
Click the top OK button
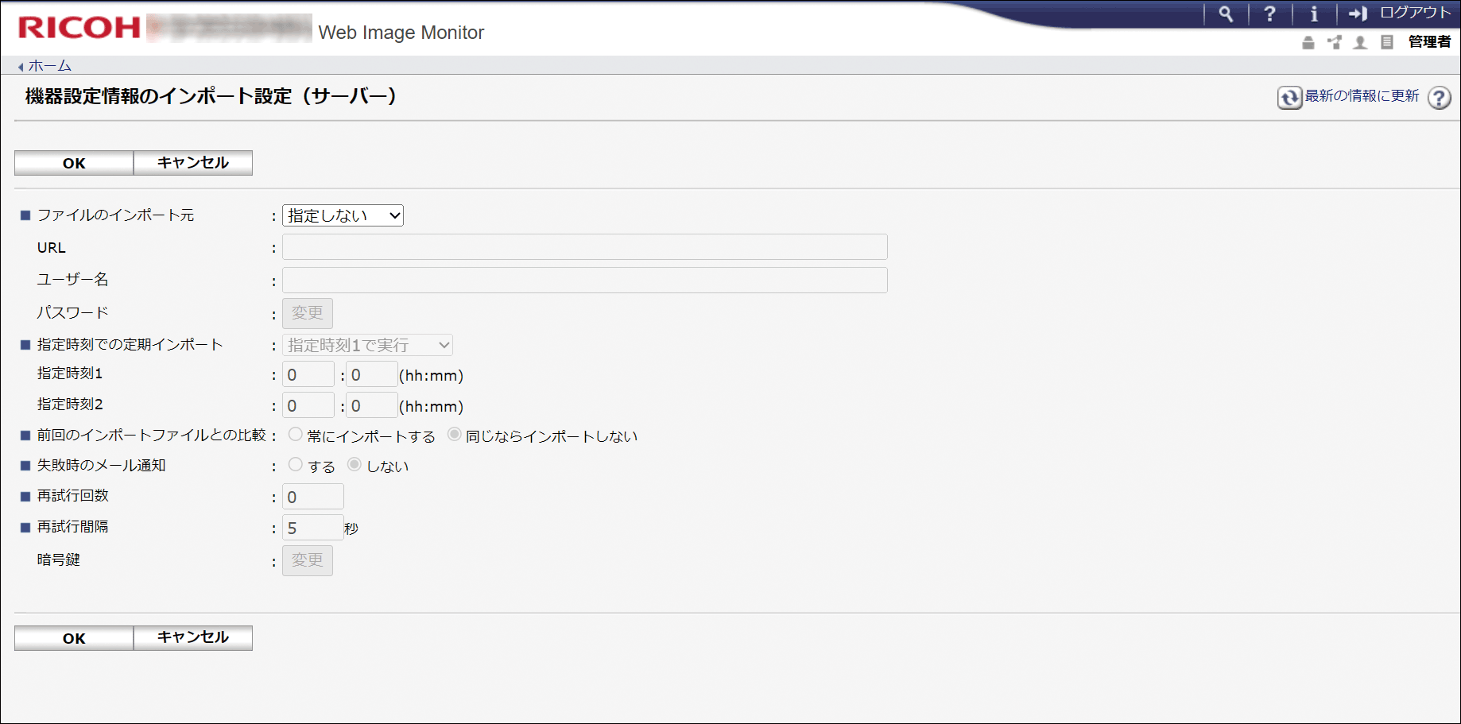[x=74, y=163]
